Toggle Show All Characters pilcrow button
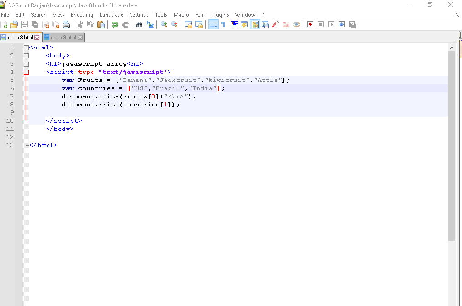This screenshot has width=462, height=306. point(223,24)
